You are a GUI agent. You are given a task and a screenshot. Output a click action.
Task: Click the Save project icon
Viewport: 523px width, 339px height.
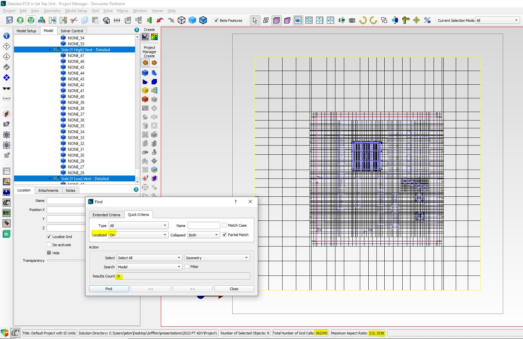[9, 20]
